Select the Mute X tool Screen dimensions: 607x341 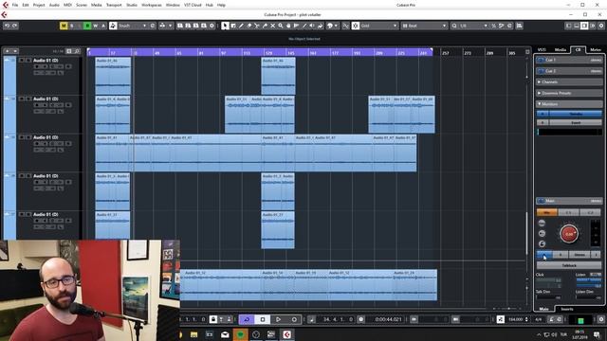pos(272,26)
